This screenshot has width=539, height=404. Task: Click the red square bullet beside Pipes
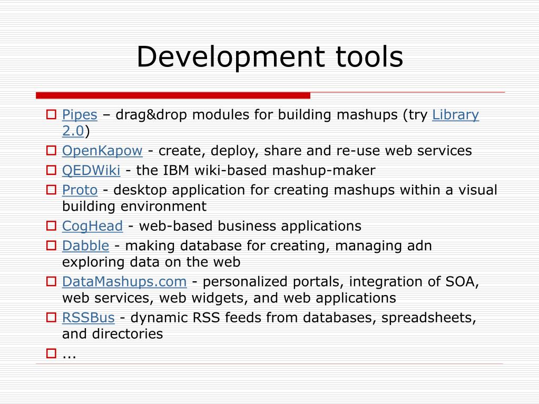51,114
